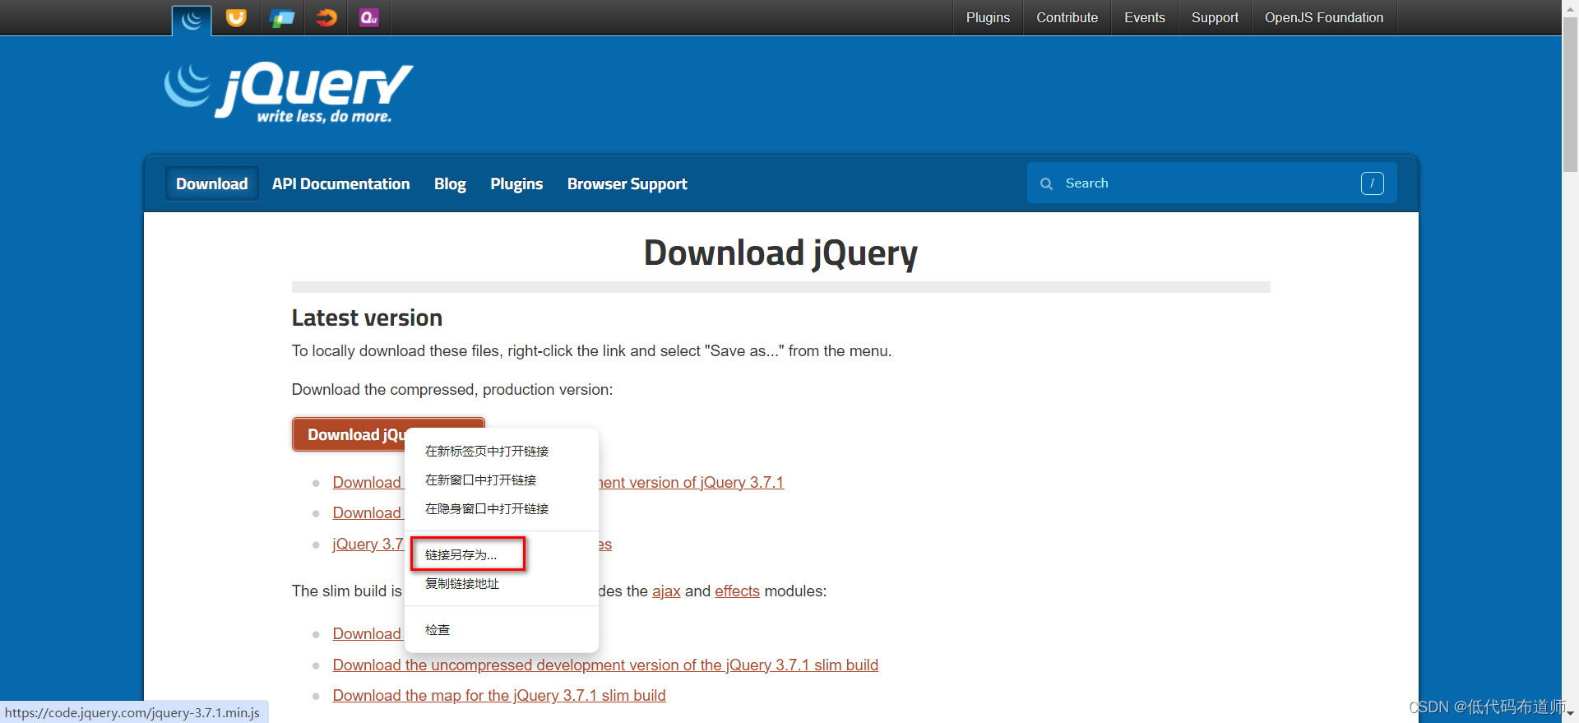Click the jQuery logo
Image resolution: width=1579 pixels, height=723 pixels.
[x=289, y=93]
